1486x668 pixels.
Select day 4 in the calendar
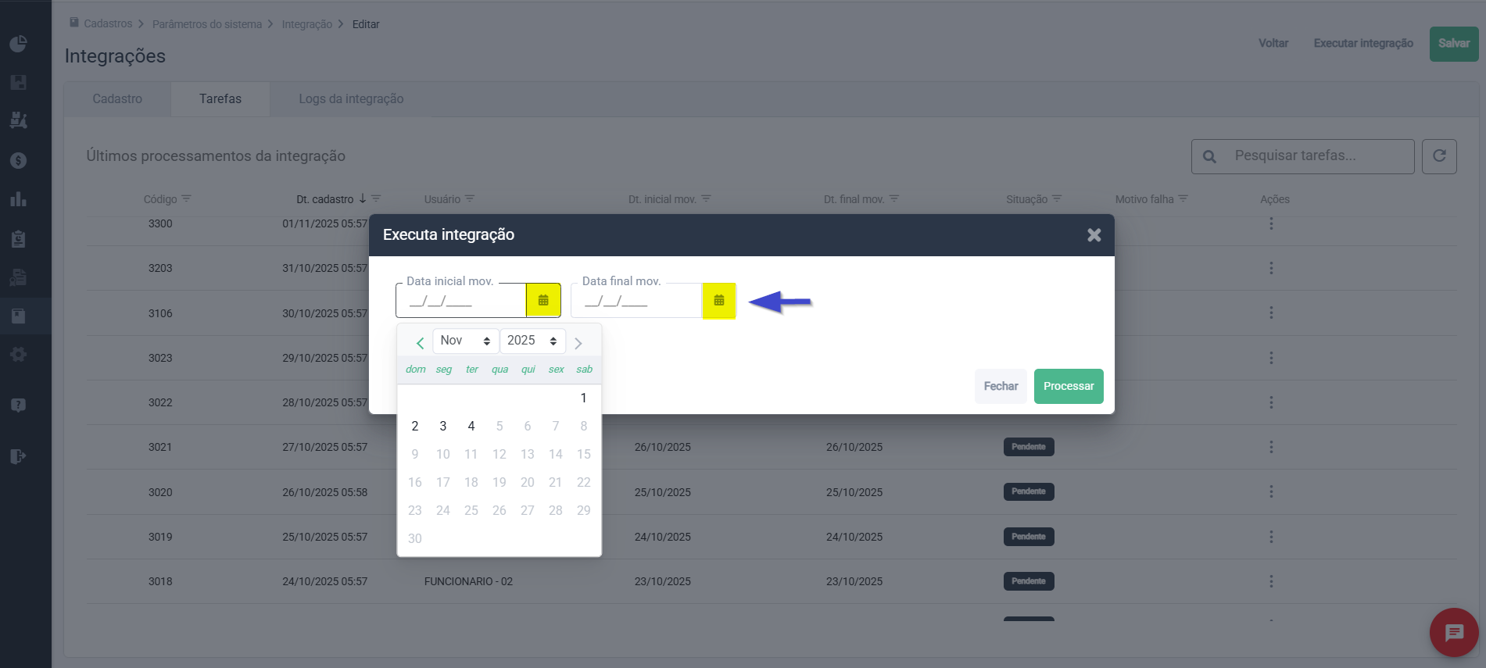[471, 426]
